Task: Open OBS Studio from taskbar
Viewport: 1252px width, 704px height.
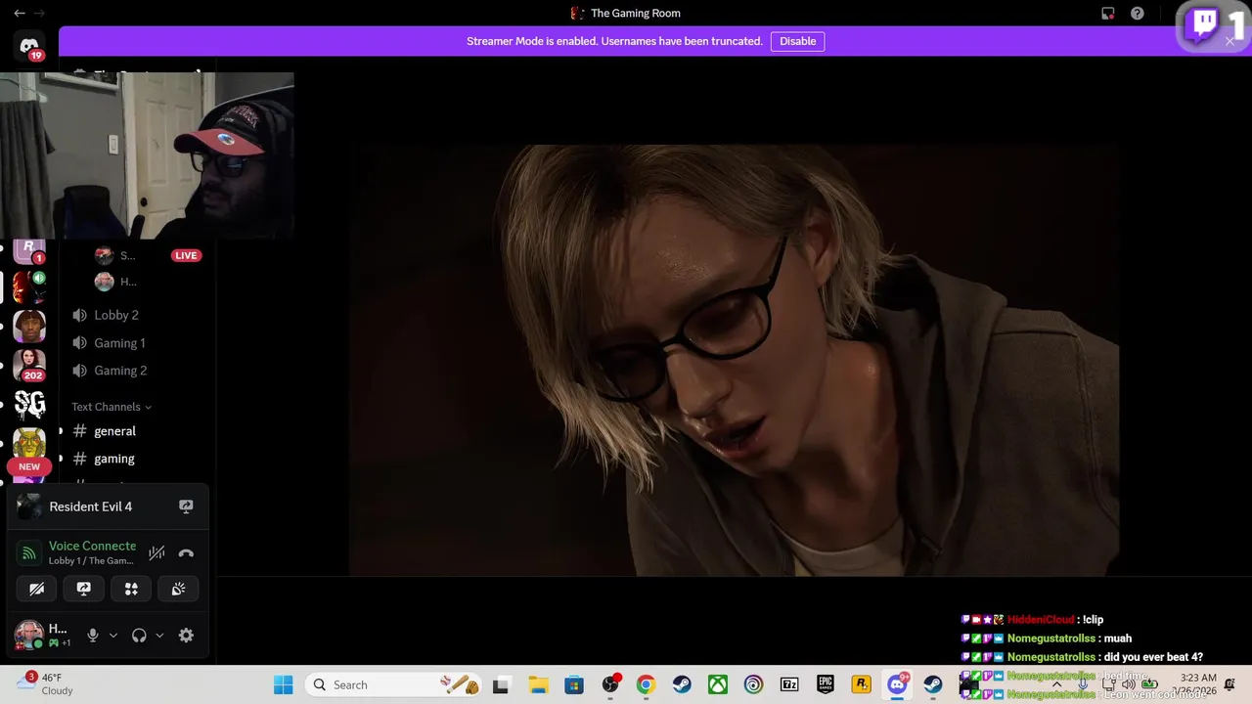Action: [611, 684]
